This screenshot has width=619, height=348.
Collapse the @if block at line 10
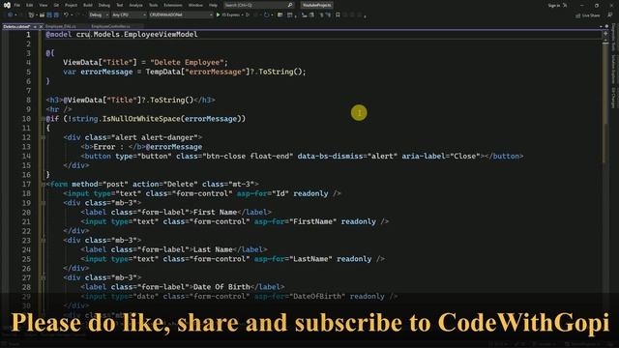pos(43,119)
